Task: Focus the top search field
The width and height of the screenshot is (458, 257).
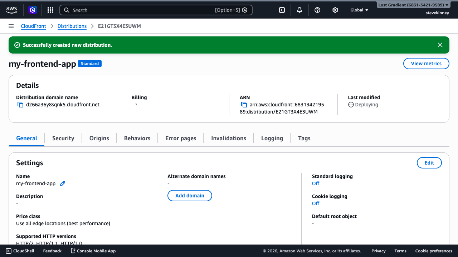Action: (156, 10)
